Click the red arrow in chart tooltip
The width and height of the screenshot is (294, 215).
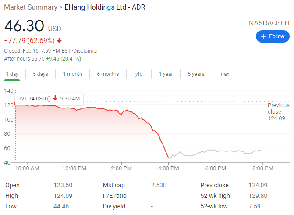[55, 99]
